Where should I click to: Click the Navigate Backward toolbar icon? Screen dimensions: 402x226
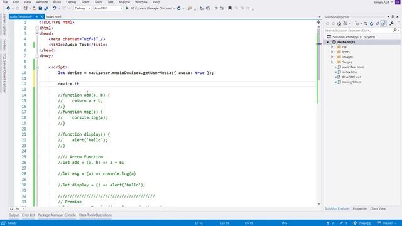[x=8, y=8]
